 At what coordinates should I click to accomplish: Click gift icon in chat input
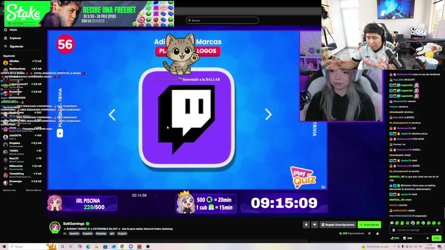pyautogui.click(x=394, y=230)
